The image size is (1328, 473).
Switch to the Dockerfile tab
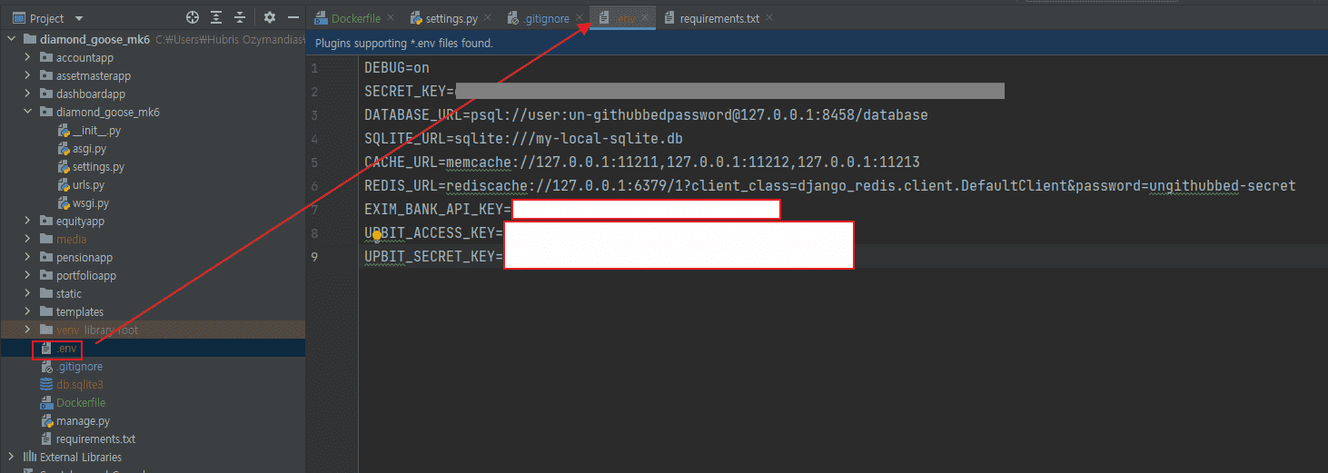coord(355,18)
